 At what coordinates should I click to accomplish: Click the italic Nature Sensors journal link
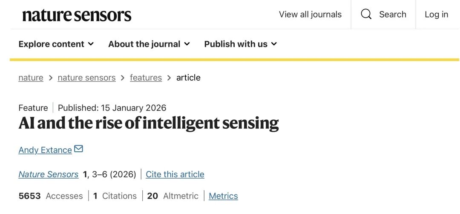(49, 174)
